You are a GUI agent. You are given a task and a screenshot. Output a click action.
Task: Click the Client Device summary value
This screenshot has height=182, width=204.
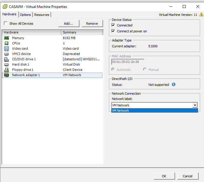(x=73, y=70)
